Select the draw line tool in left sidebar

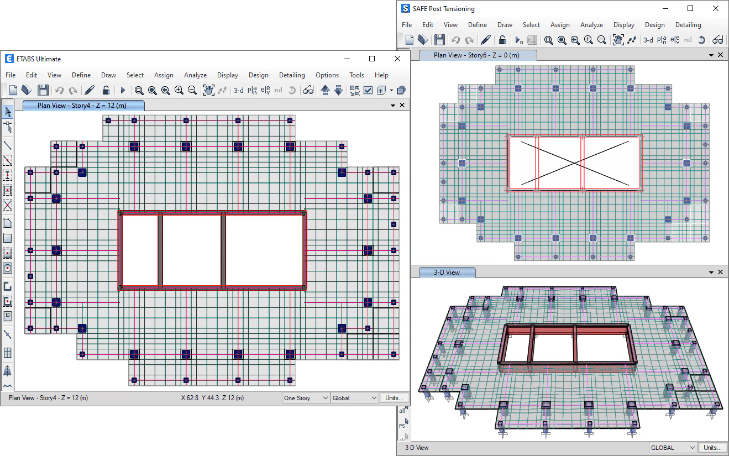pos(8,145)
